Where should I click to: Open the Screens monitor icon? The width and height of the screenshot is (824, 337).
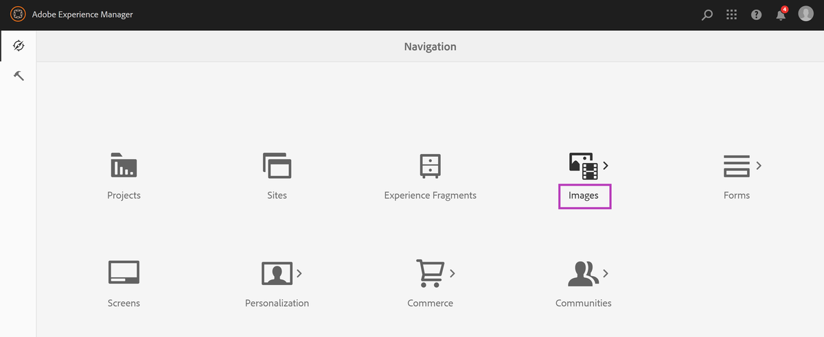(x=124, y=272)
